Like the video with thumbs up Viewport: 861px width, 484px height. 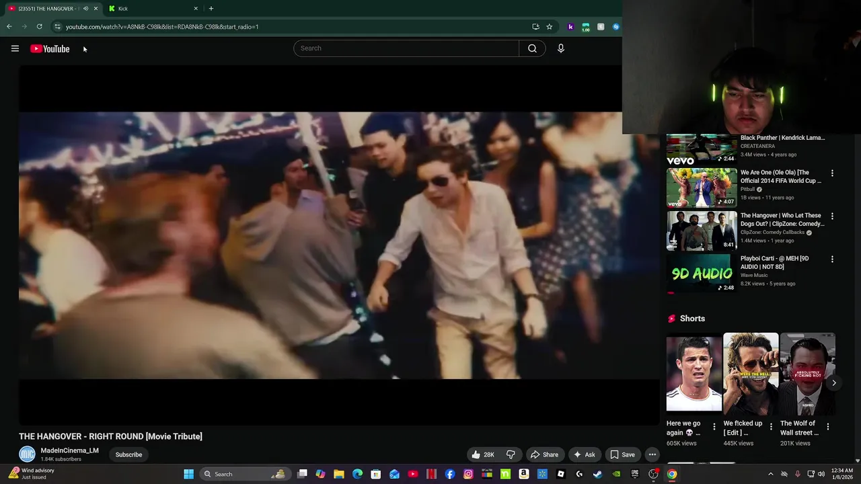pos(484,454)
